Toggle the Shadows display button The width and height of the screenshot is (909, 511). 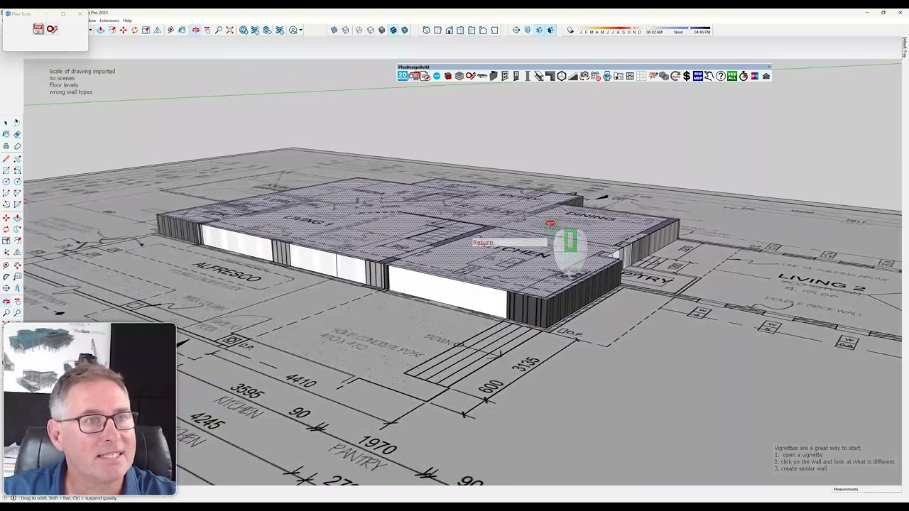pyautogui.click(x=570, y=31)
